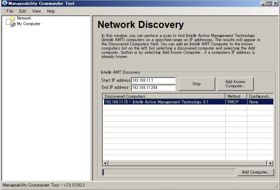Click the window resize grip icon

276,187
